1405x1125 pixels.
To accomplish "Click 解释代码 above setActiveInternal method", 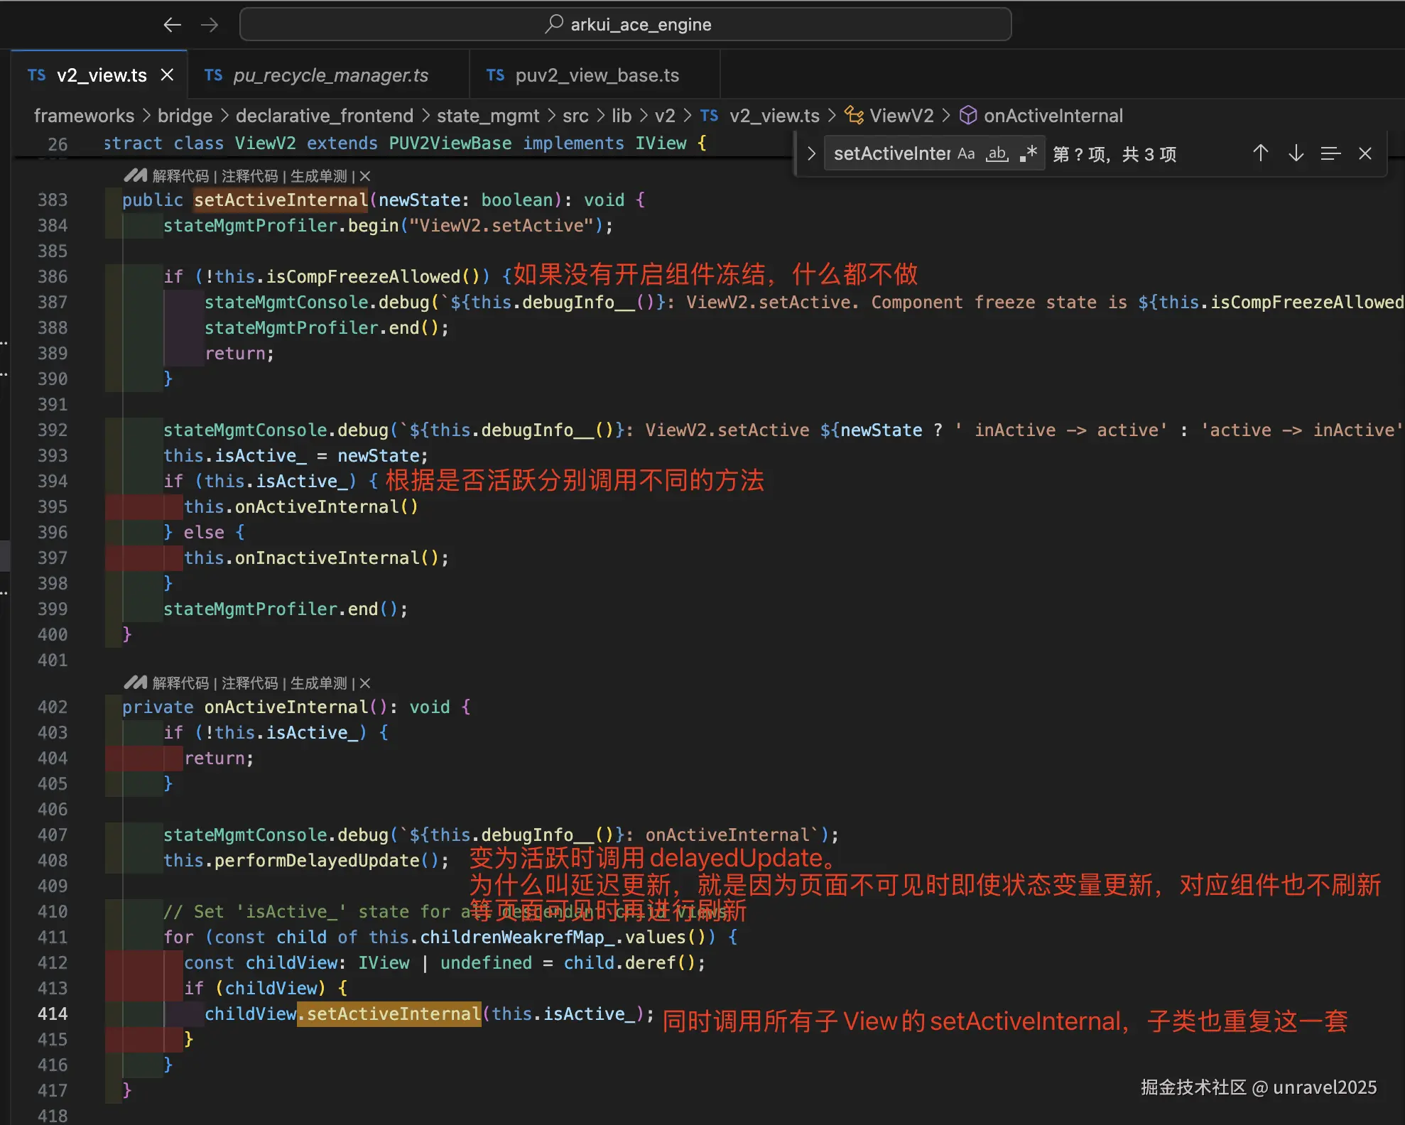I will pos(180,176).
